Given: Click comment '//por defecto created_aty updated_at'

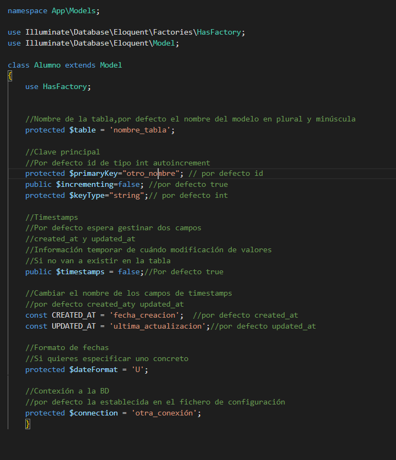Looking at the screenshot, I should pyautogui.click(x=104, y=304).
